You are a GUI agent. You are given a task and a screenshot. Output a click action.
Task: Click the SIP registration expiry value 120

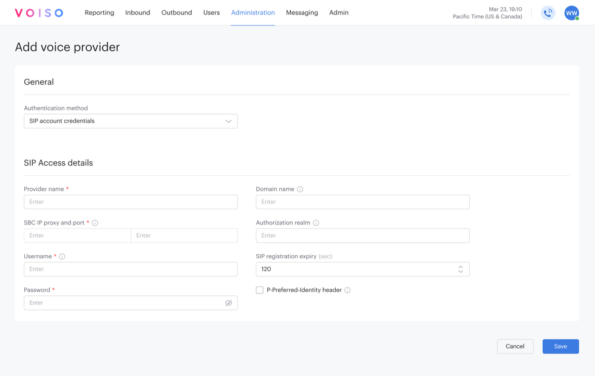pos(266,269)
